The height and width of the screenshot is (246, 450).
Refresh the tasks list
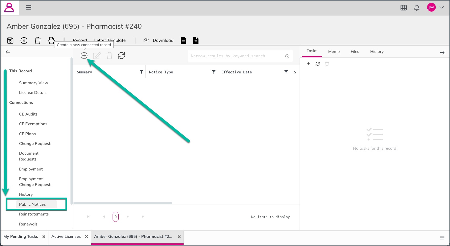(x=318, y=64)
